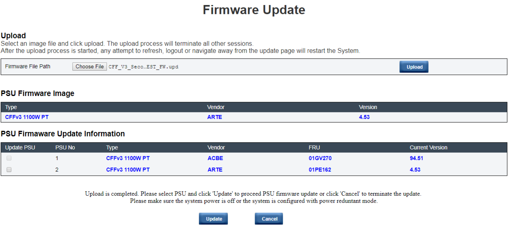Click the FRU value 01GV270
510x227 pixels.
coord(320,158)
